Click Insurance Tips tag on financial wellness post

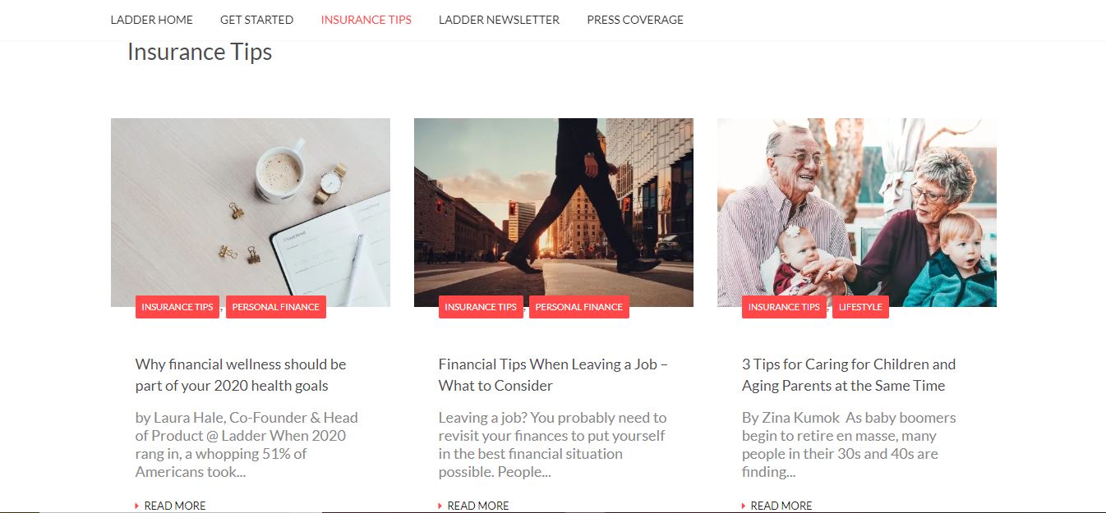pyautogui.click(x=177, y=307)
